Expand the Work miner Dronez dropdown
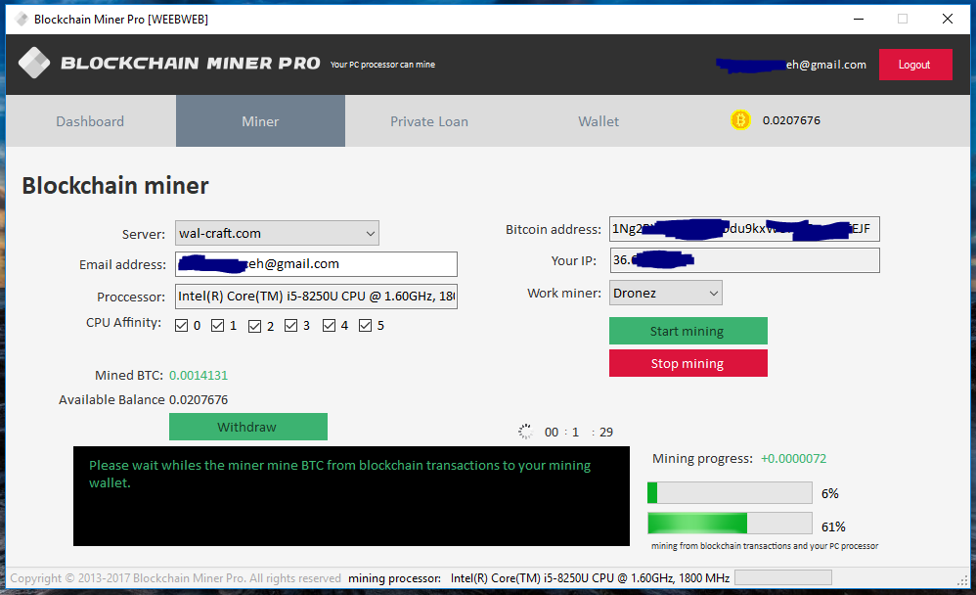 click(x=665, y=293)
